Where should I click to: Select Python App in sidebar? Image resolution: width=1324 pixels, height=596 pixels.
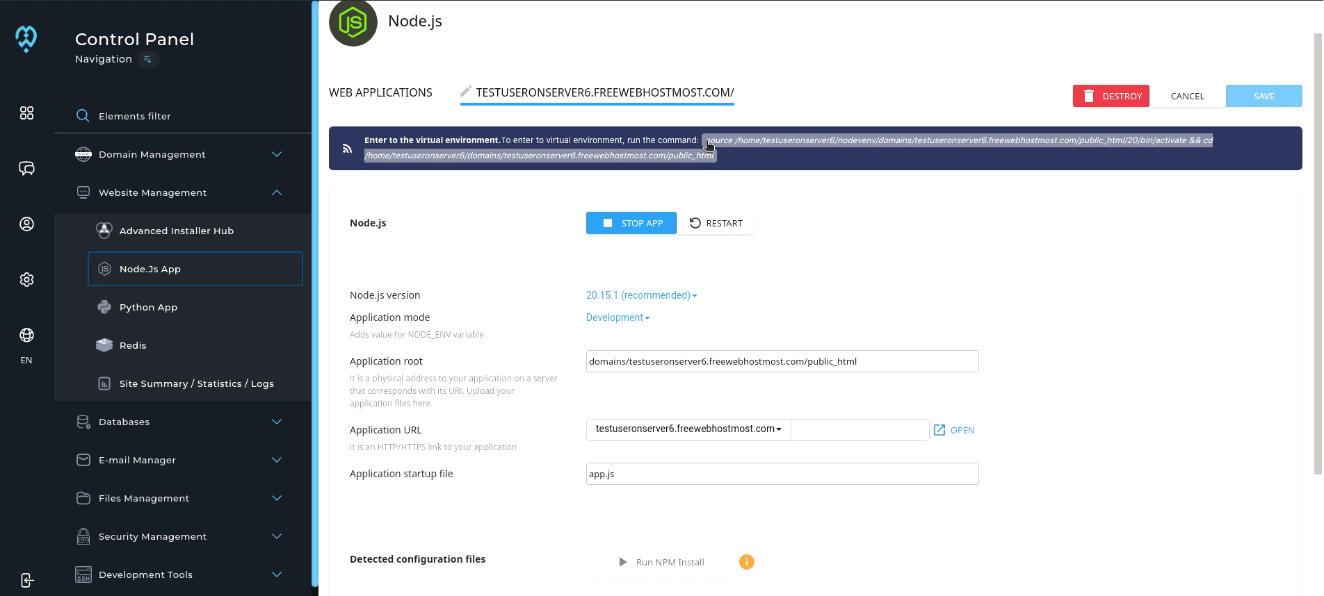tap(148, 307)
